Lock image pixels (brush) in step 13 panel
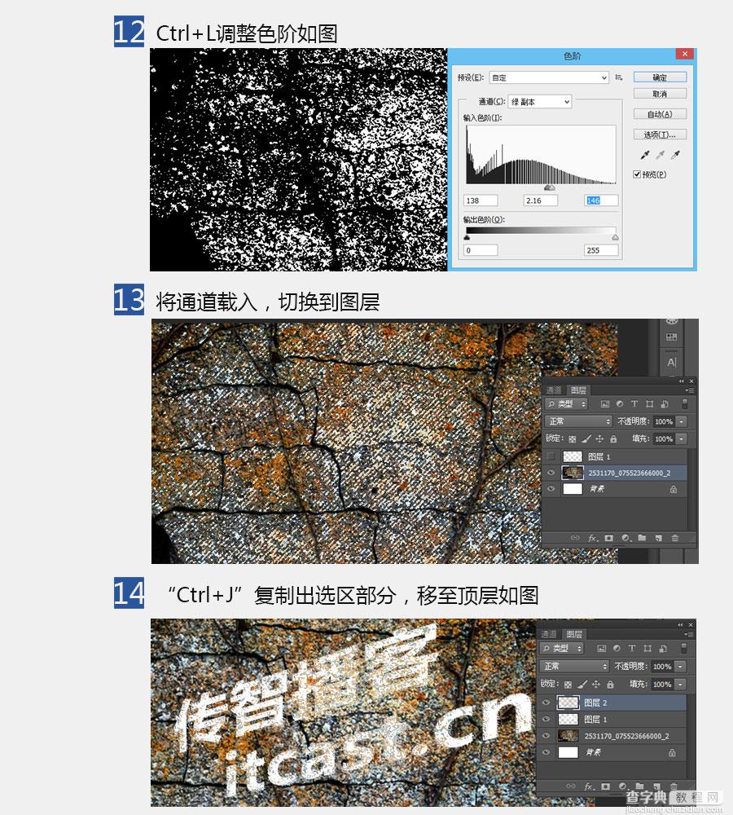Image resolution: width=733 pixels, height=815 pixels. pos(586,438)
